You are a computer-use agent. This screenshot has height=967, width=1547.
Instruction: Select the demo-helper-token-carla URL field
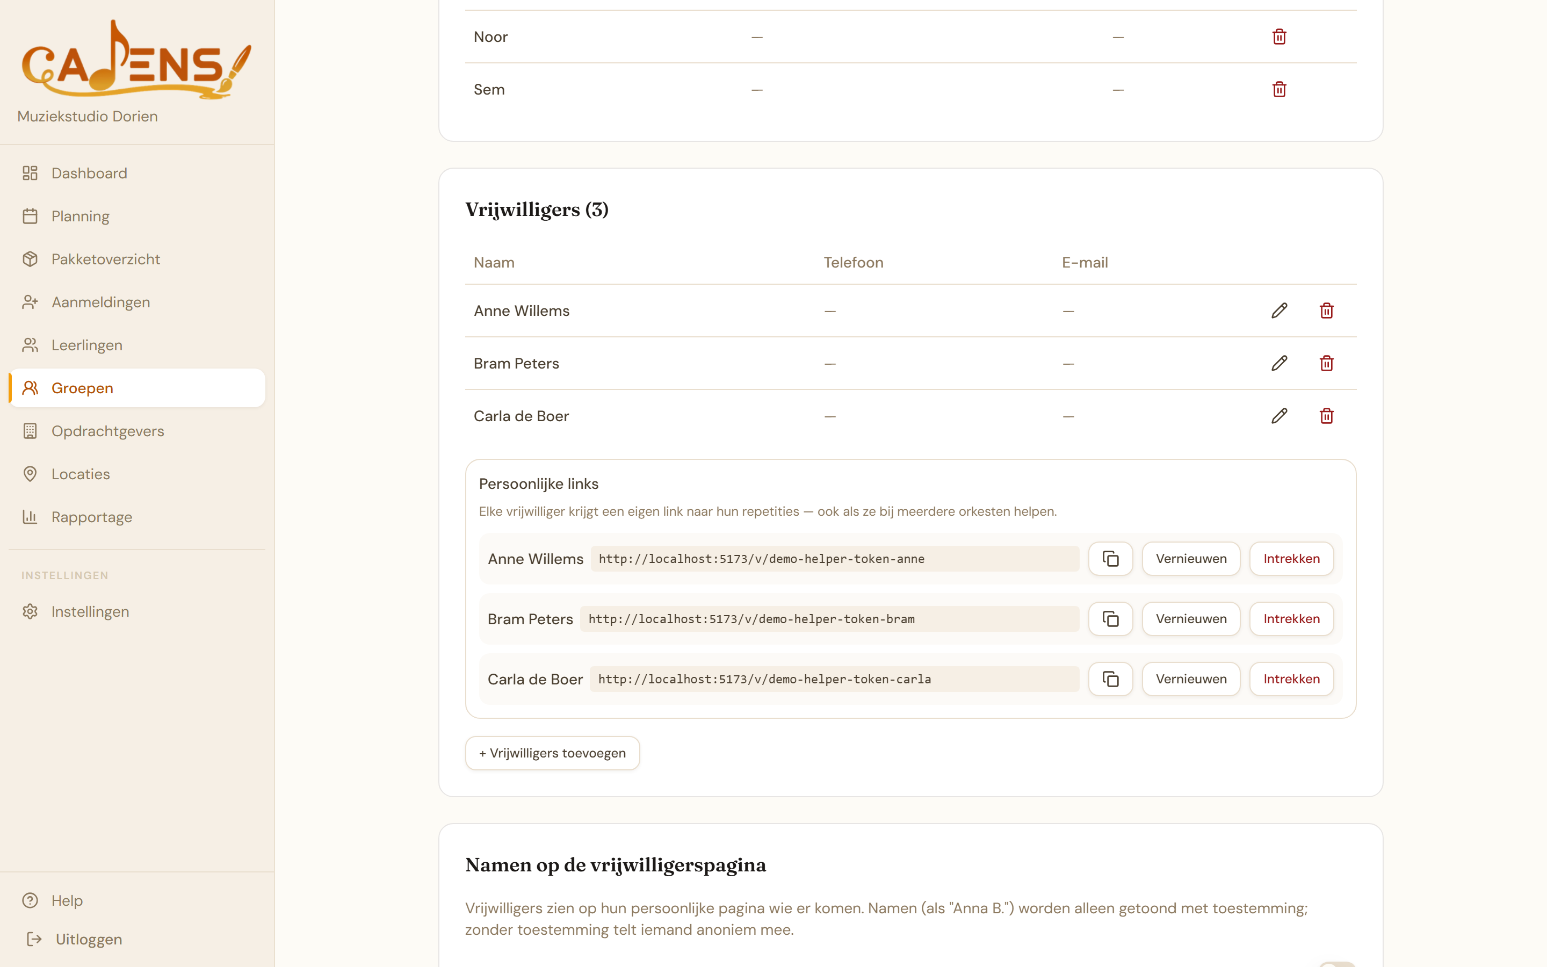tap(835, 679)
